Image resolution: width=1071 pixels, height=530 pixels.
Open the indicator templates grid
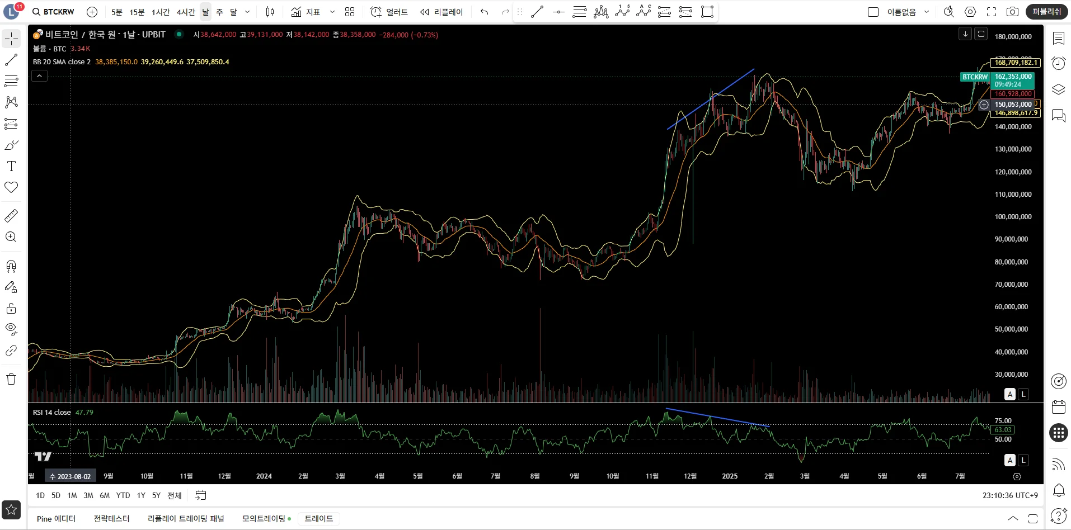tap(350, 12)
